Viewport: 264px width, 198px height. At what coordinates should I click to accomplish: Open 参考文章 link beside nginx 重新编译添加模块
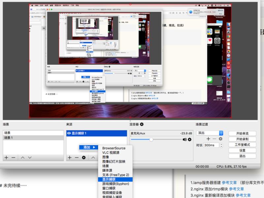[x=243, y=195]
